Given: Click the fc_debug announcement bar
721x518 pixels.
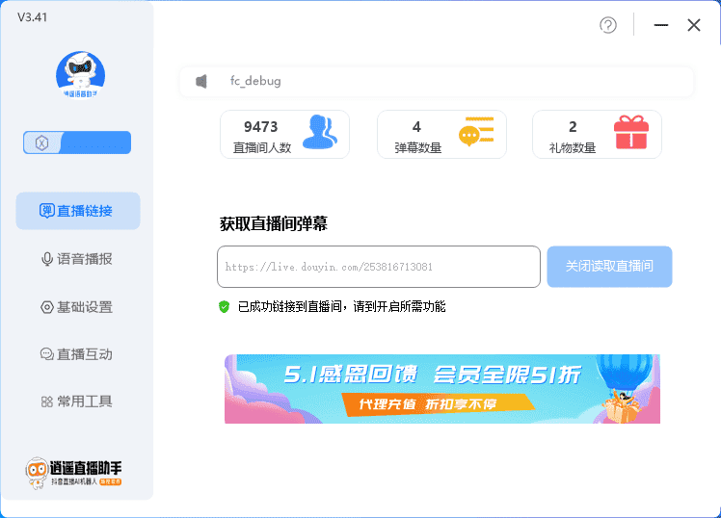Looking at the screenshot, I should coord(436,82).
